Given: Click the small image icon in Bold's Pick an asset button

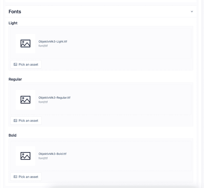Looking at the screenshot, I should [16, 177].
